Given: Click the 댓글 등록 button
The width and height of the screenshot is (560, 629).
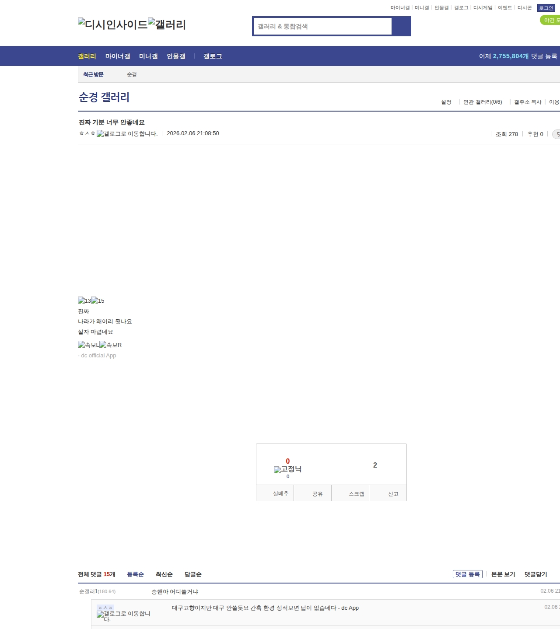Looking at the screenshot, I should [467, 574].
